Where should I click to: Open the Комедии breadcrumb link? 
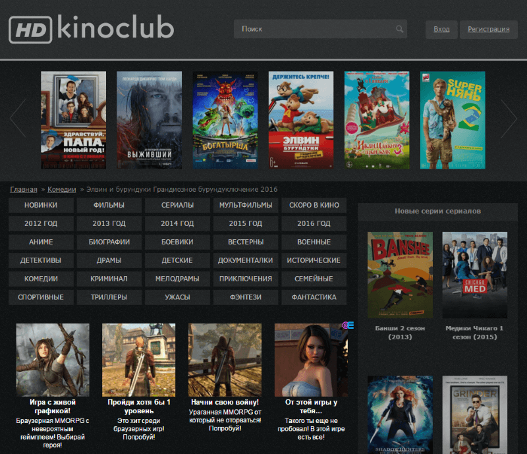(x=61, y=189)
